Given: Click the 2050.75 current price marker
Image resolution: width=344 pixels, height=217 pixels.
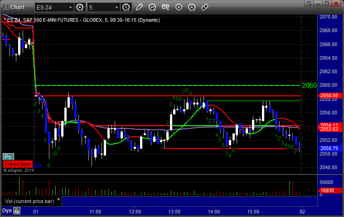Looking at the screenshot, I should [x=329, y=149].
